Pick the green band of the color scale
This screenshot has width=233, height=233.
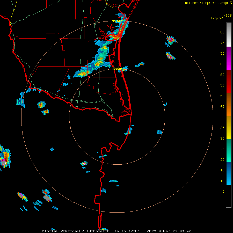tap(229, 150)
